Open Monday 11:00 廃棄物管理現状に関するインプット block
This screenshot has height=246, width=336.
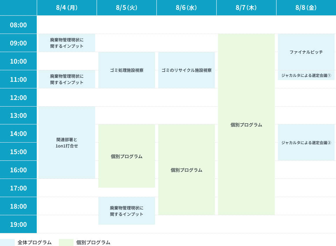[x=66, y=79]
